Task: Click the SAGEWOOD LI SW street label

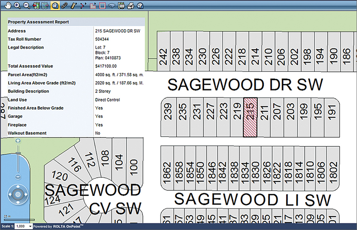Action: click(x=252, y=199)
